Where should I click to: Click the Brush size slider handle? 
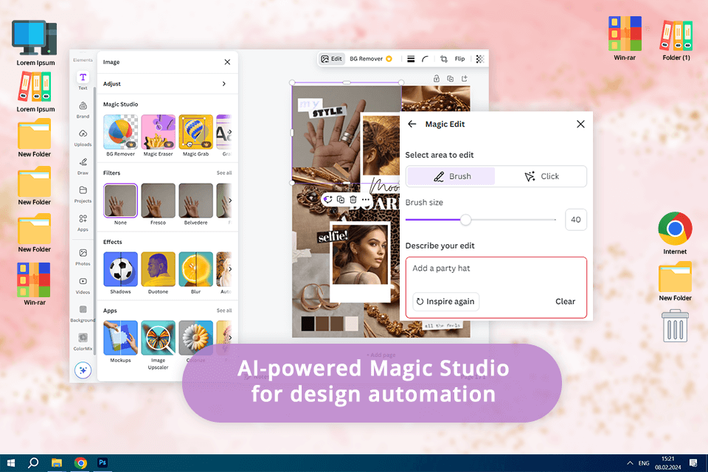(465, 220)
